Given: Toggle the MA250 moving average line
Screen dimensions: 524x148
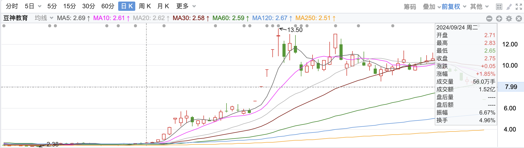Looking at the screenshot, I should coord(315,18).
